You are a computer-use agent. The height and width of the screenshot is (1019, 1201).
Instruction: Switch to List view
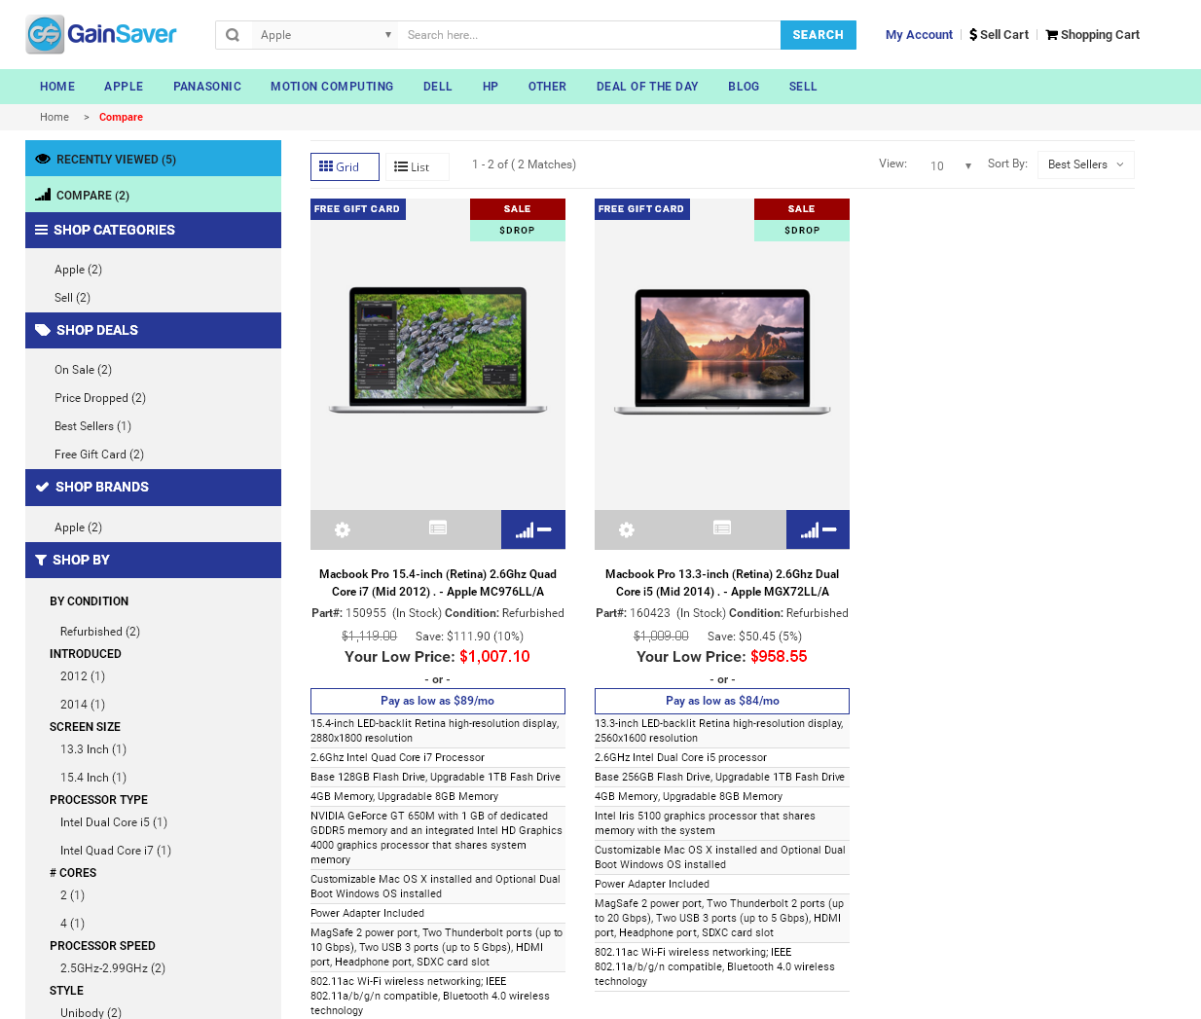(417, 166)
